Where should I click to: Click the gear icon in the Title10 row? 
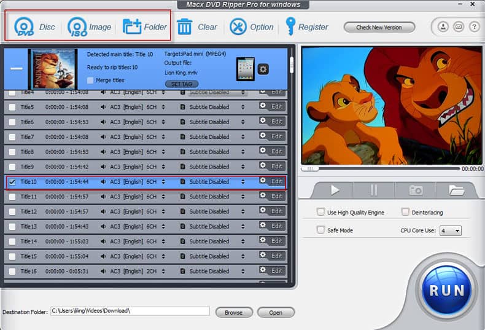pos(263,180)
